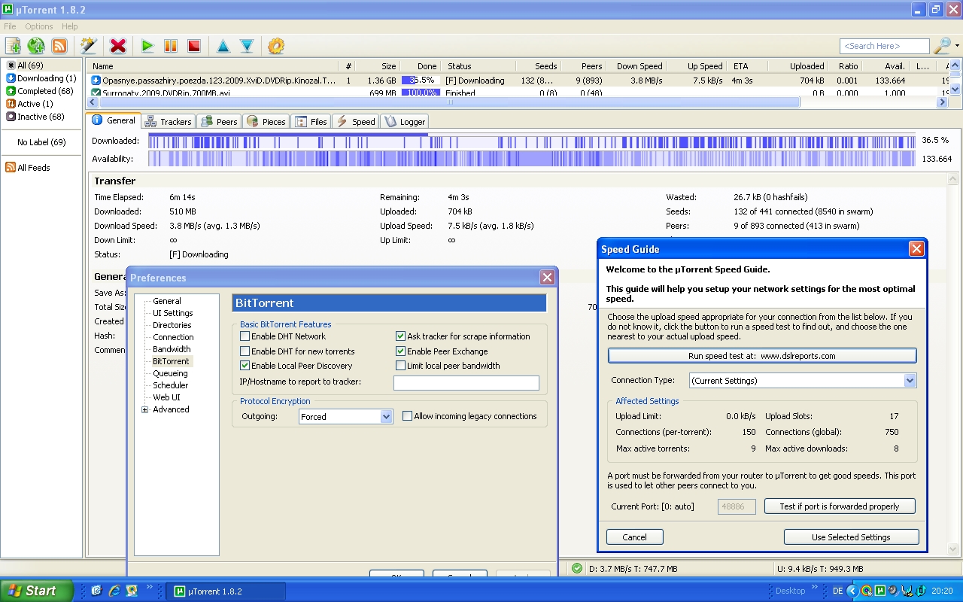Click the search magnifier icon in the toolbar

(942, 46)
